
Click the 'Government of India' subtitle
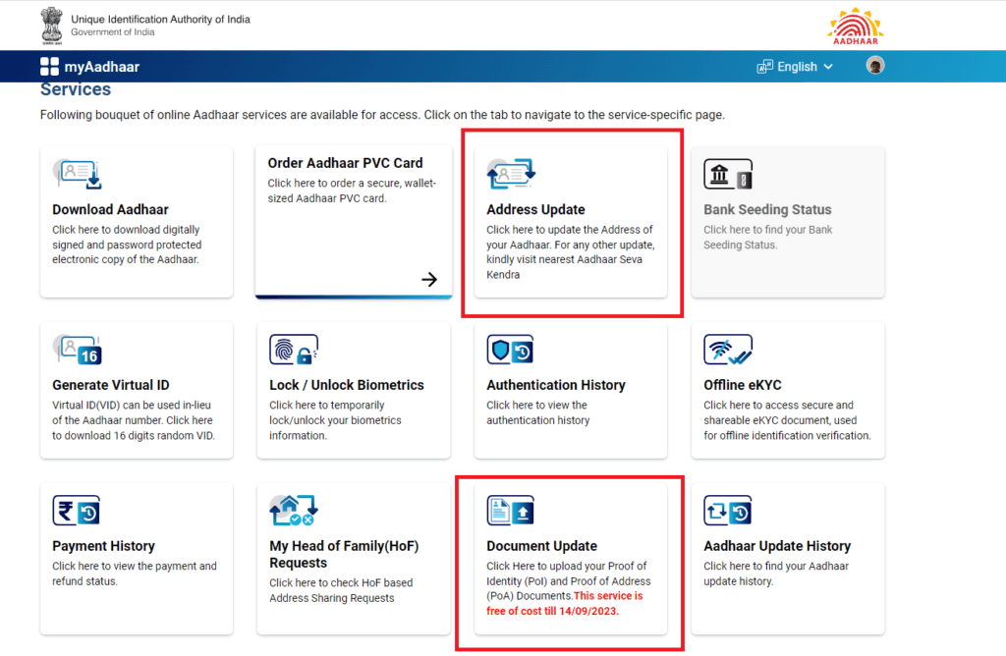click(x=113, y=32)
